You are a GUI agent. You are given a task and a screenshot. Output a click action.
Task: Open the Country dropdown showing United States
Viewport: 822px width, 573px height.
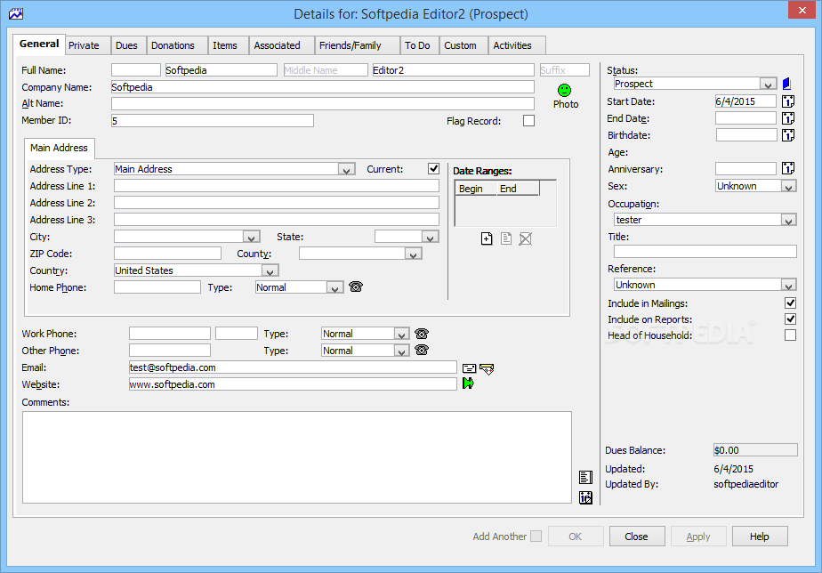click(270, 270)
